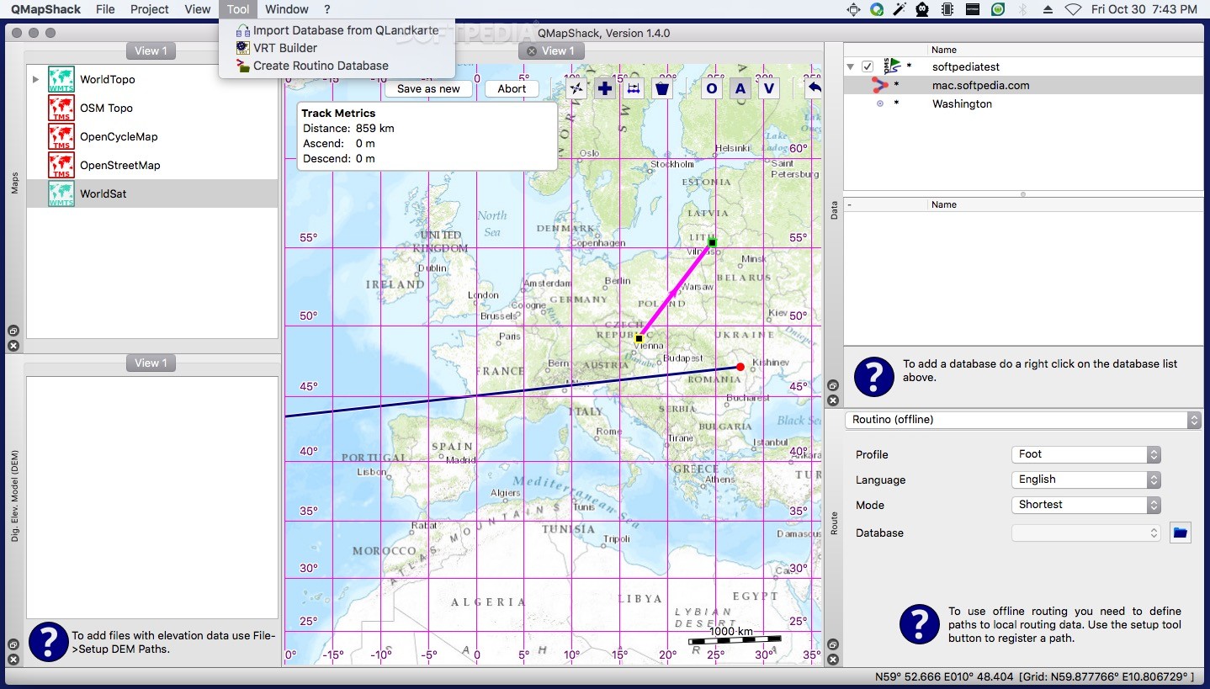This screenshot has height=689, width=1210.
Task: Open the Profile dropdown showing Foot
Action: pyautogui.click(x=1085, y=454)
